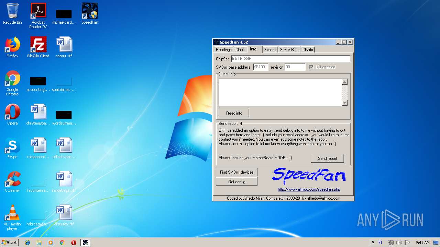Click the Opera taskbar icon
This screenshot has width=440, height=247.
[74, 243]
